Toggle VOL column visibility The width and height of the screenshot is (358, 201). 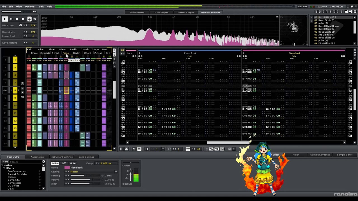[x=211, y=149]
